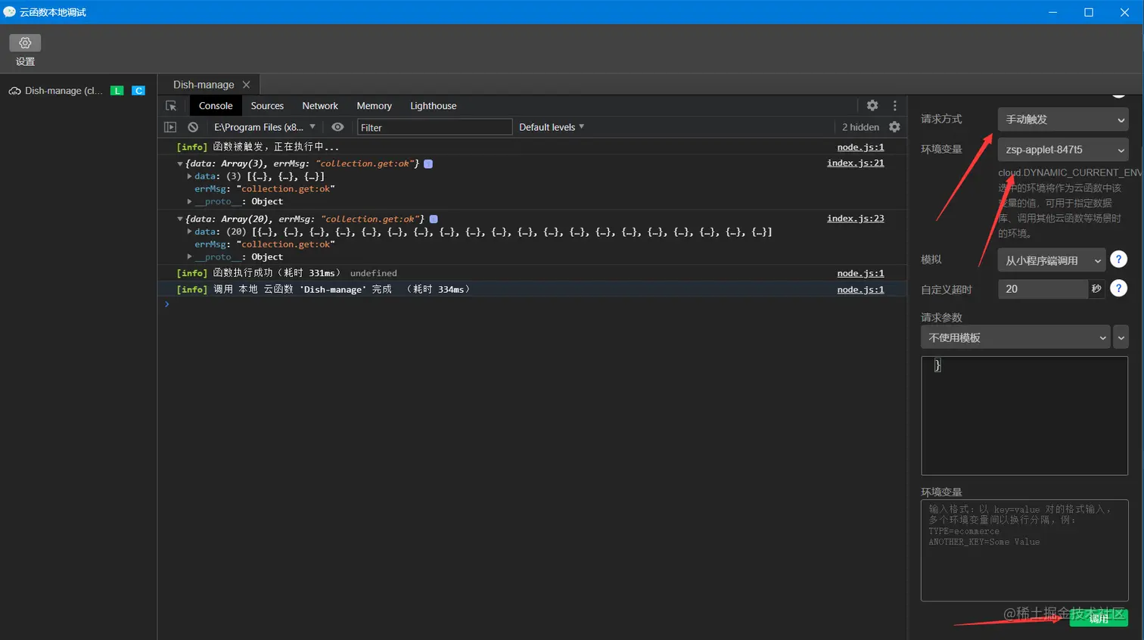Click the 云函数本地调试 app icon in title bar
The width and height of the screenshot is (1144, 640).
pyautogui.click(x=10, y=12)
